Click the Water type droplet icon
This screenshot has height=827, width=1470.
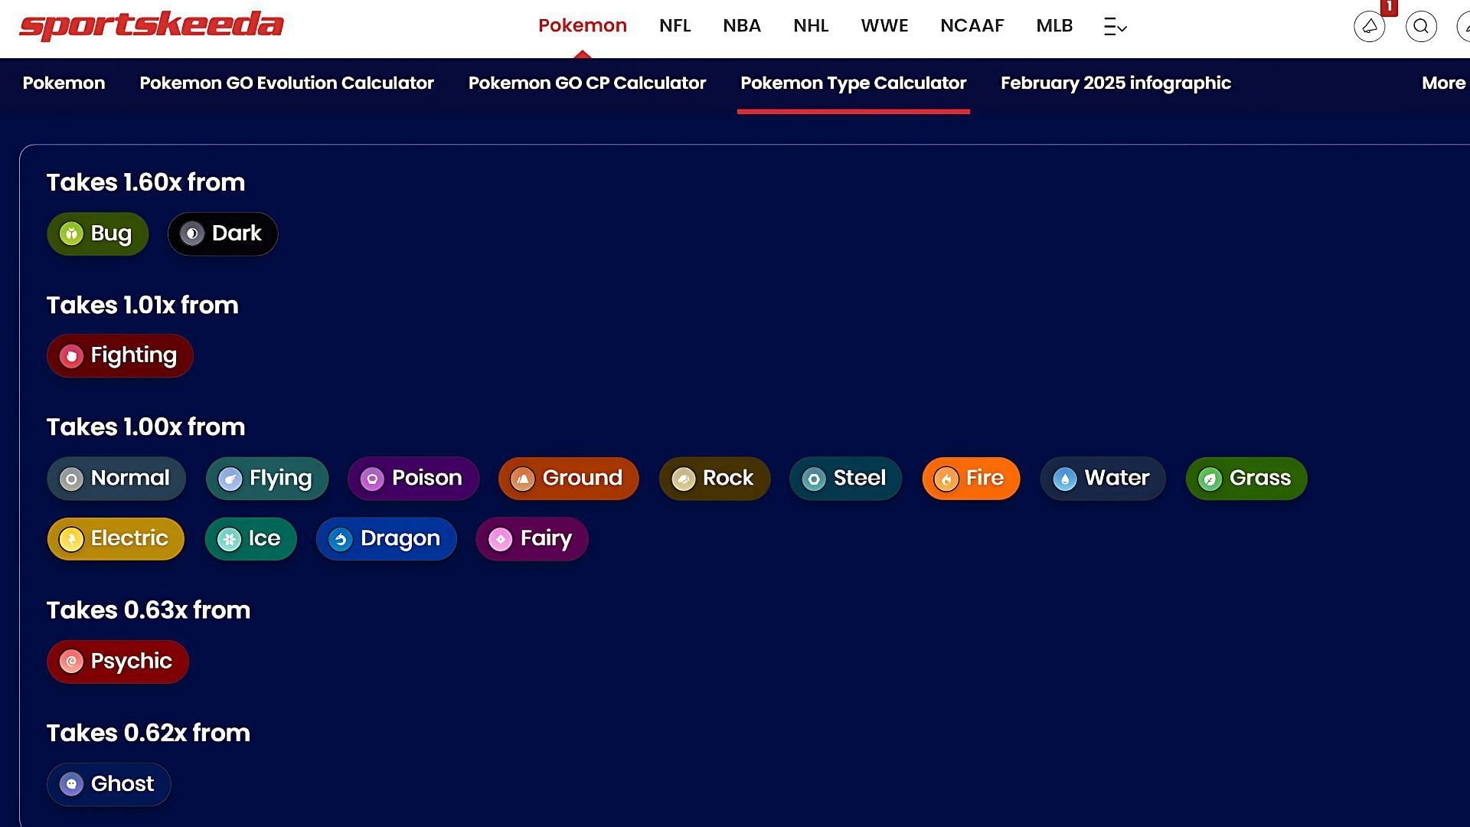point(1065,479)
